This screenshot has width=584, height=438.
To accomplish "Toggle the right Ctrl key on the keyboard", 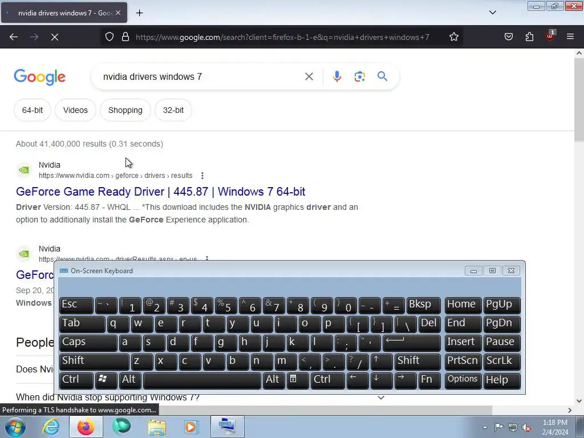I will [327, 380].
